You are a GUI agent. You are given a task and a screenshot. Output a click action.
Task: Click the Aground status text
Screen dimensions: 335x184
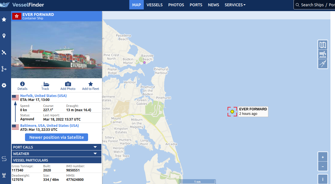coord(27,119)
